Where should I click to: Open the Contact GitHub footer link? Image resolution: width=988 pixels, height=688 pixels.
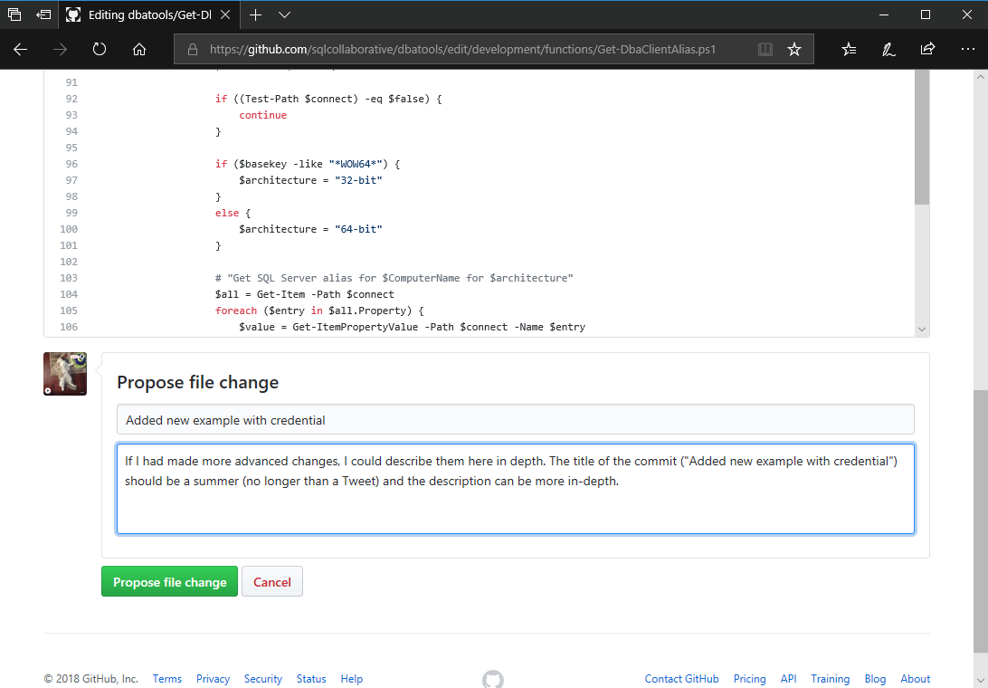click(681, 679)
